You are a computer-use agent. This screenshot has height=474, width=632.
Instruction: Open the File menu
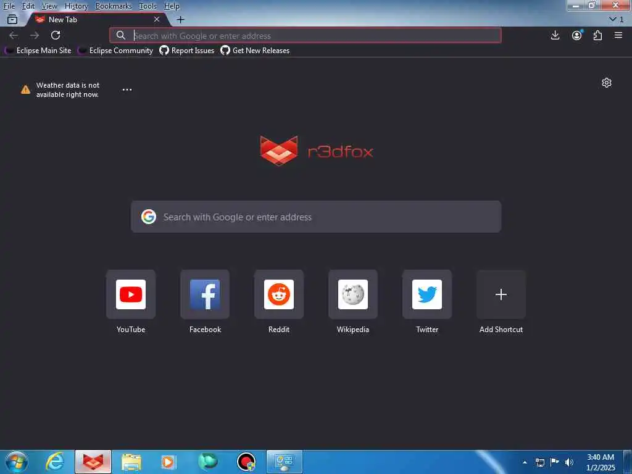pos(9,6)
